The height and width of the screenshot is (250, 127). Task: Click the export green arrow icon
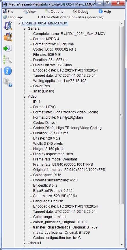(x=8, y=48)
